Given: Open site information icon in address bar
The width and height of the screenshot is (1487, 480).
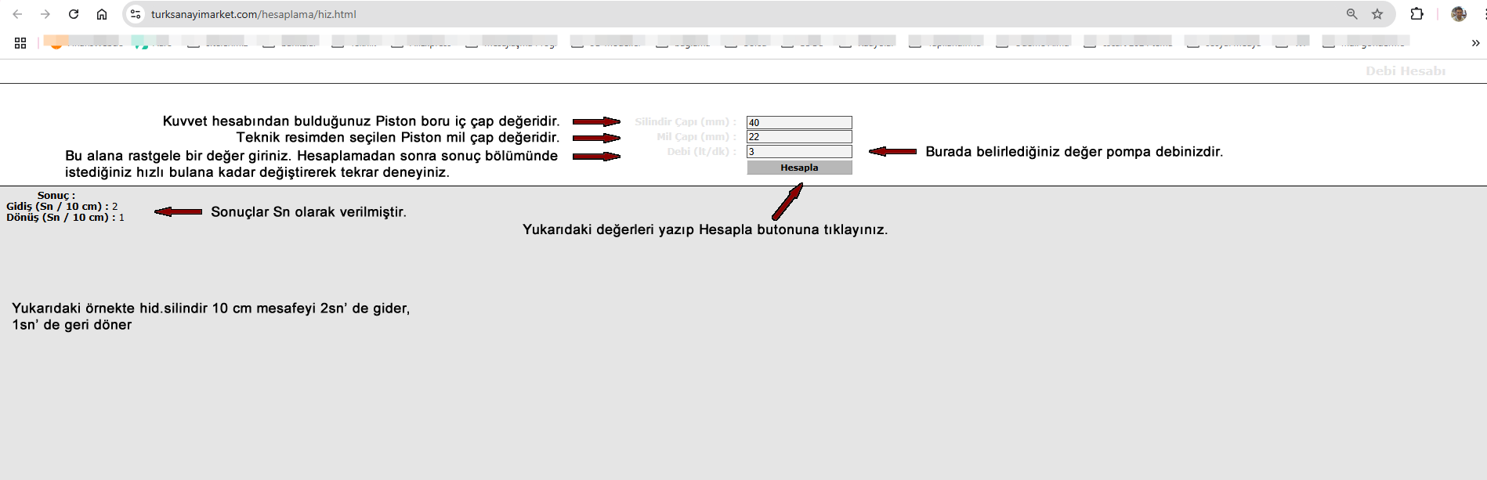Looking at the screenshot, I should tap(136, 14).
